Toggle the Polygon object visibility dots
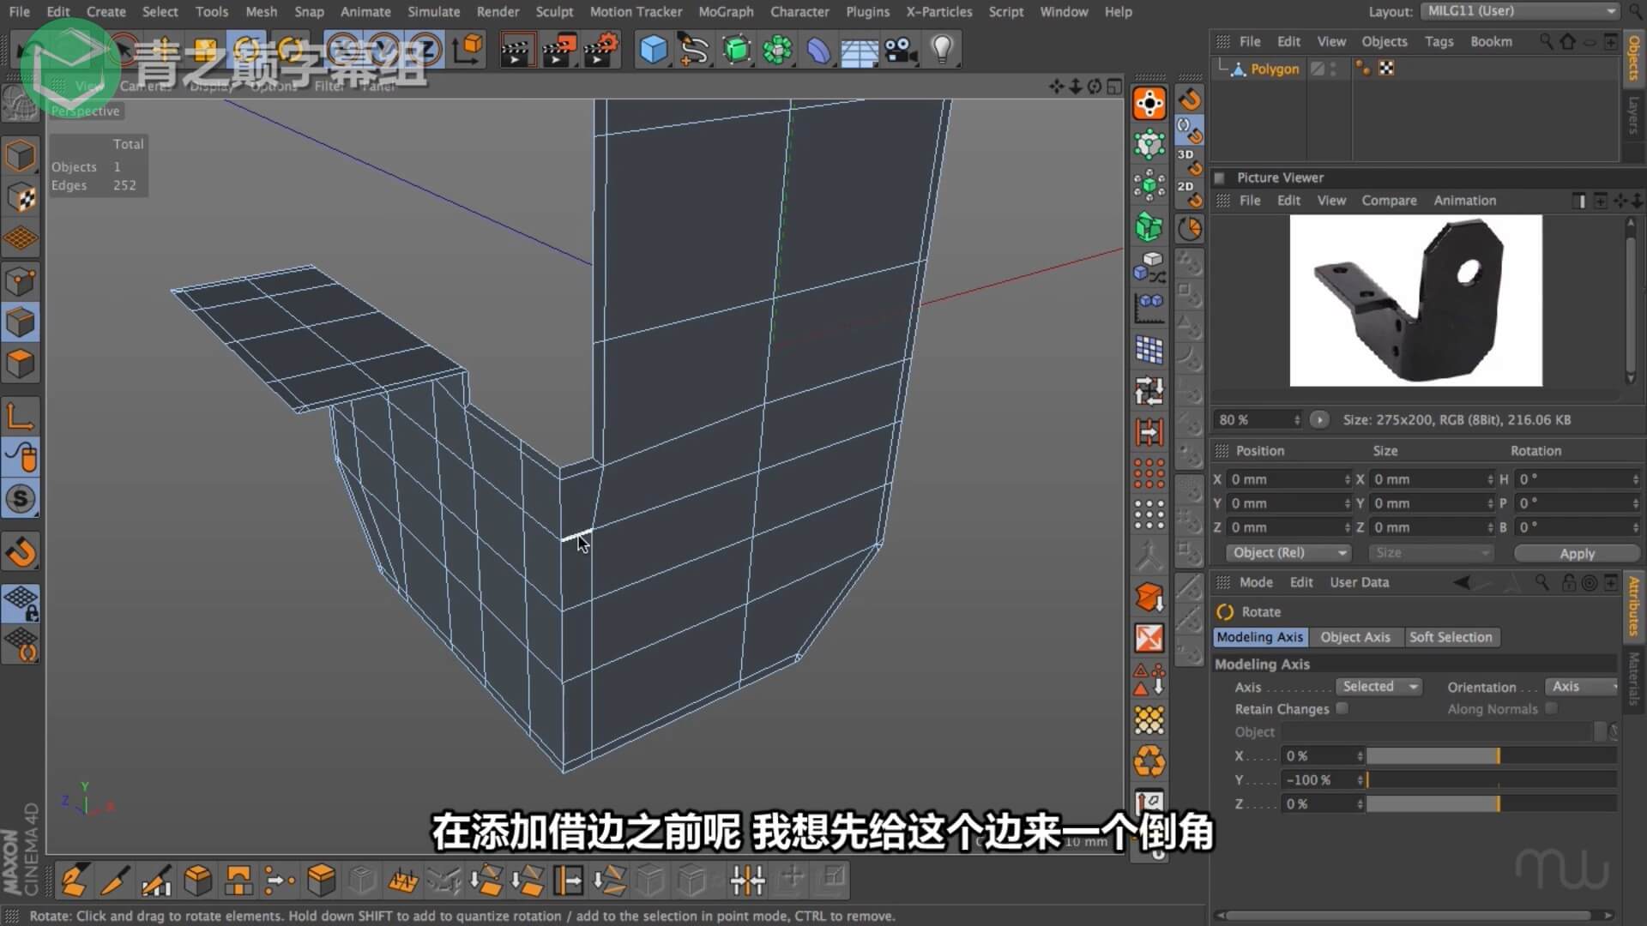The height and width of the screenshot is (926, 1647). coord(1333,69)
